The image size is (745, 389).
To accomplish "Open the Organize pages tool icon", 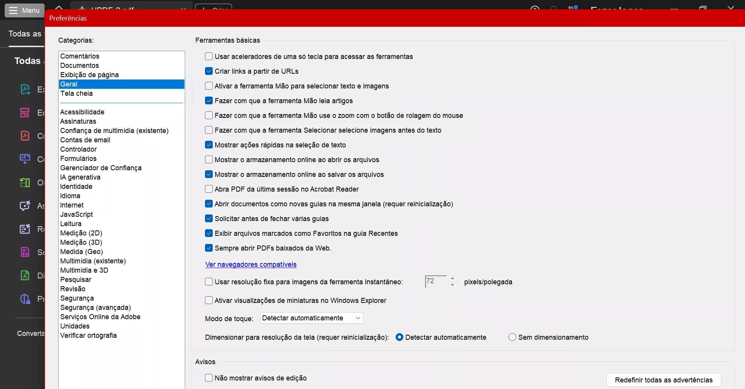I will (25, 182).
